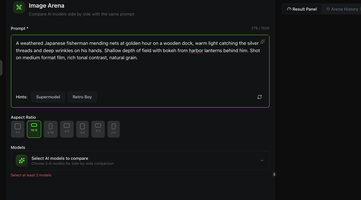Choose the 4:3 aspect ratio
Image resolution: width=361 pixels, height=200 pixels.
[x=67, y=129]
